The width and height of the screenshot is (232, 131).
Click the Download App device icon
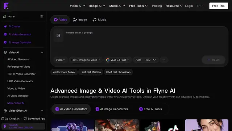tap(25, 119)
